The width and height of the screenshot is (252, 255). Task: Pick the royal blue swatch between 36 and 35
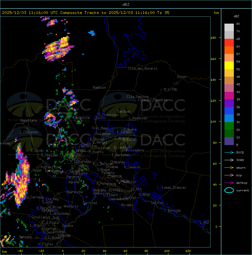click(229, 111)
